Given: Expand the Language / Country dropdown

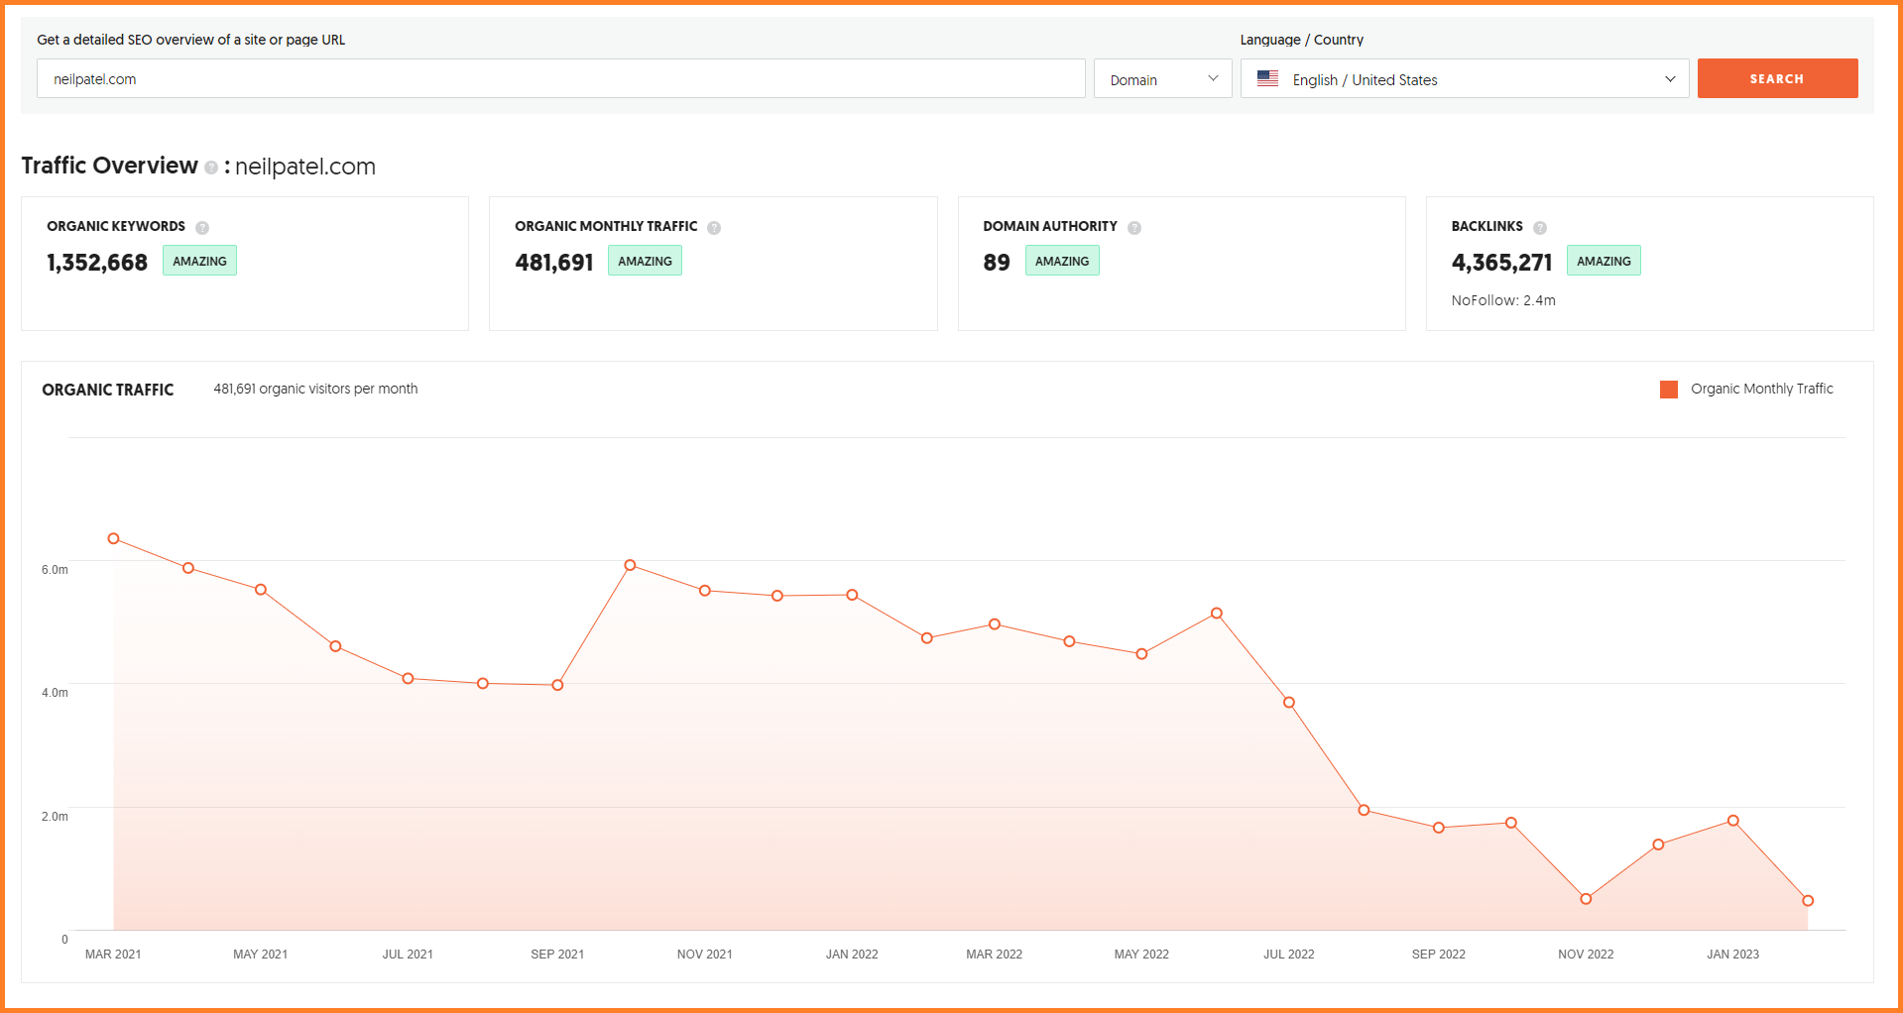Looking at the screenshot, I should [1464, 79].
